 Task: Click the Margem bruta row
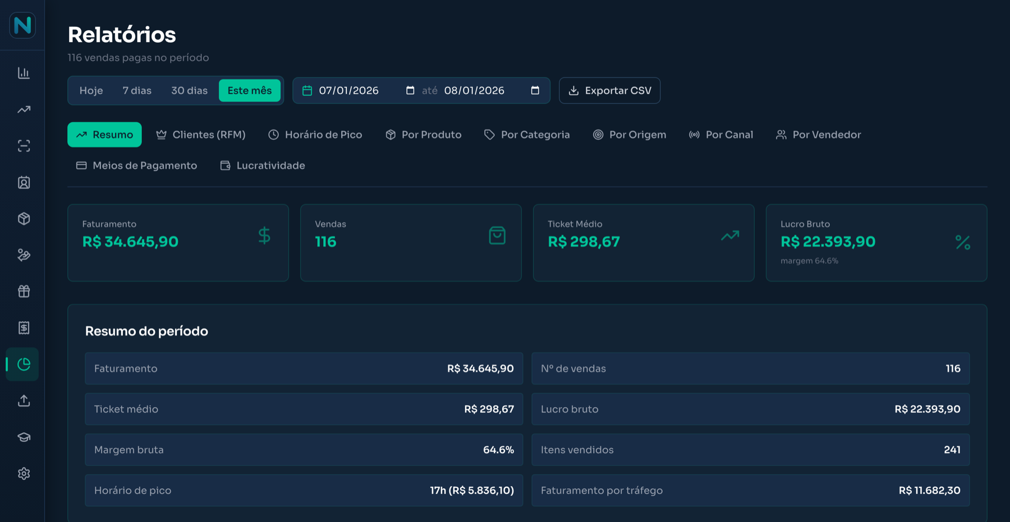click(304, 450)
